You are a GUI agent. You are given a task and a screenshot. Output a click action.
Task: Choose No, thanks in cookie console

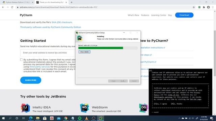click(x=177, y=104)
